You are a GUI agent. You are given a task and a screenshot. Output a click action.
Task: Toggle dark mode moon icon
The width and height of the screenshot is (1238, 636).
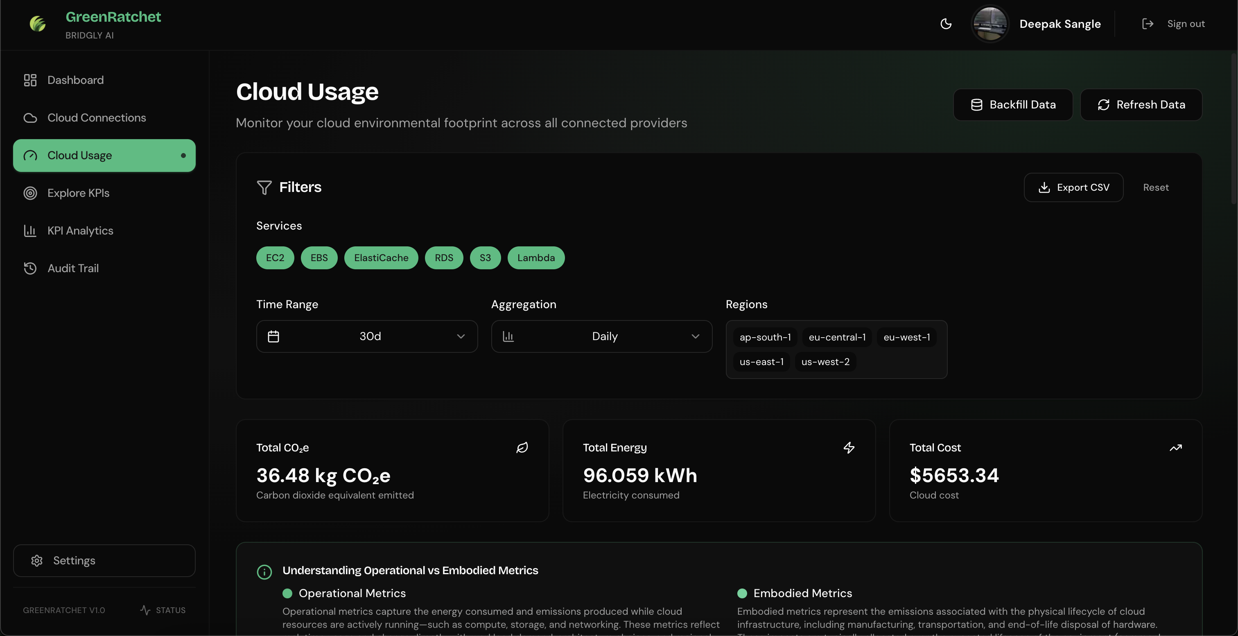(946, 24)
